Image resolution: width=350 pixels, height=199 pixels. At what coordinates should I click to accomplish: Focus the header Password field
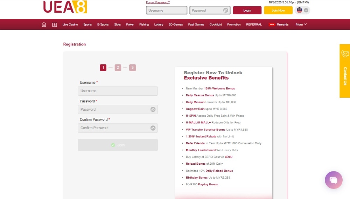pos(210,10)
